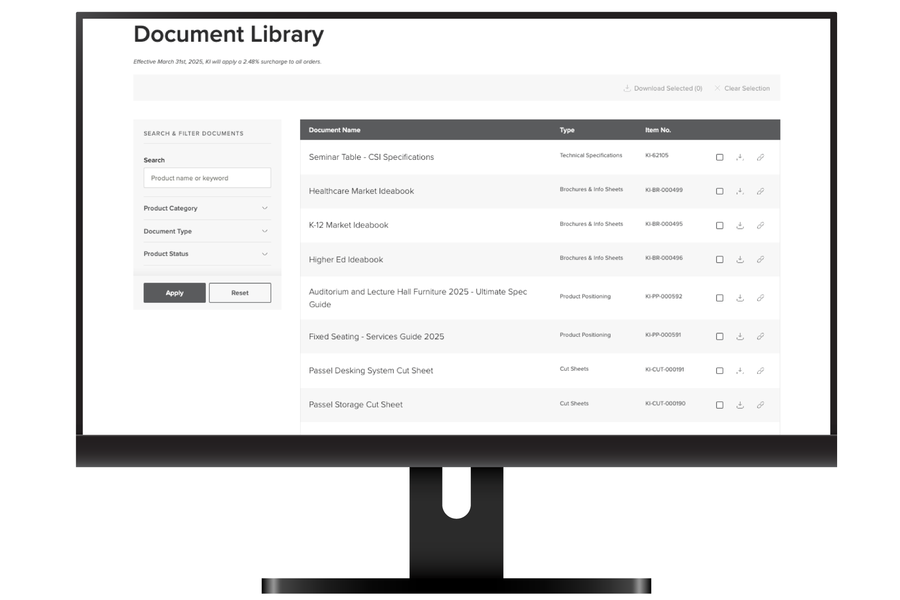
Task: Download Passel Desking System Cut Sheet
Action: click(740, 371)
